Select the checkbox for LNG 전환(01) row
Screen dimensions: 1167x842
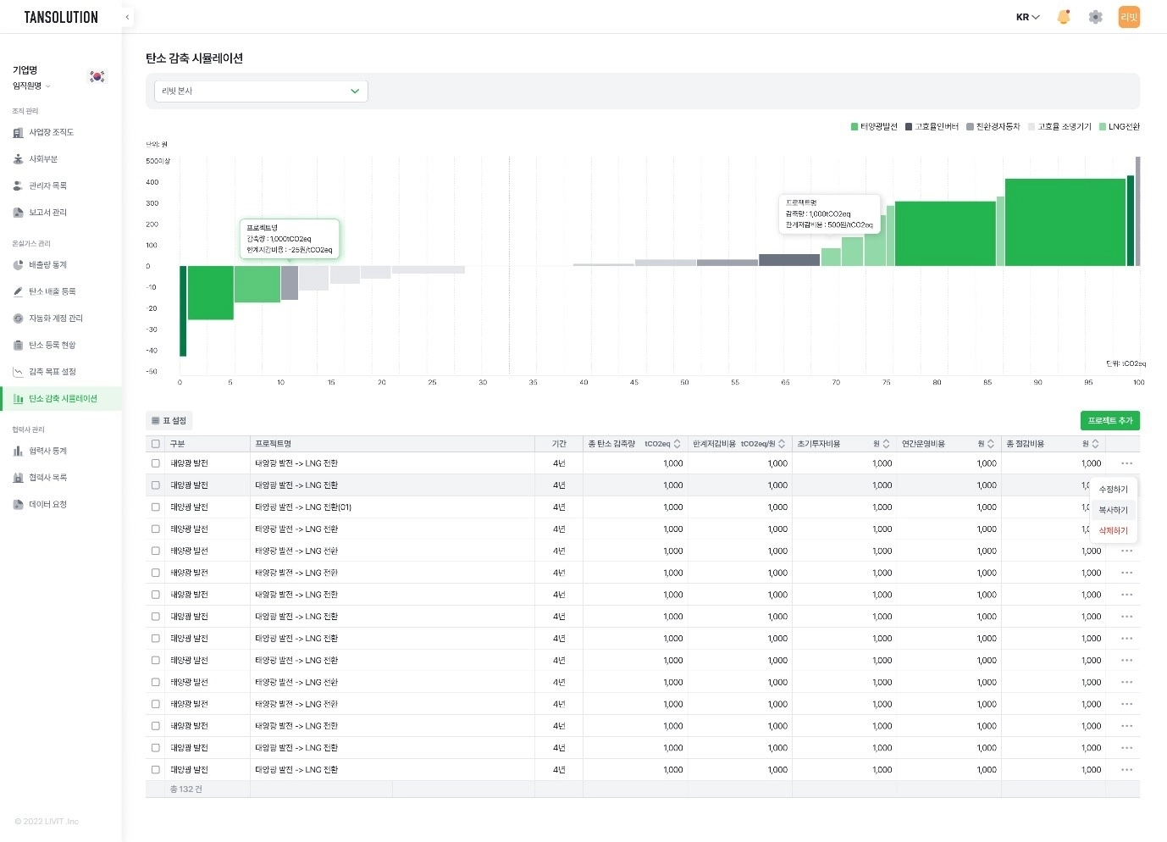[155, 507]
